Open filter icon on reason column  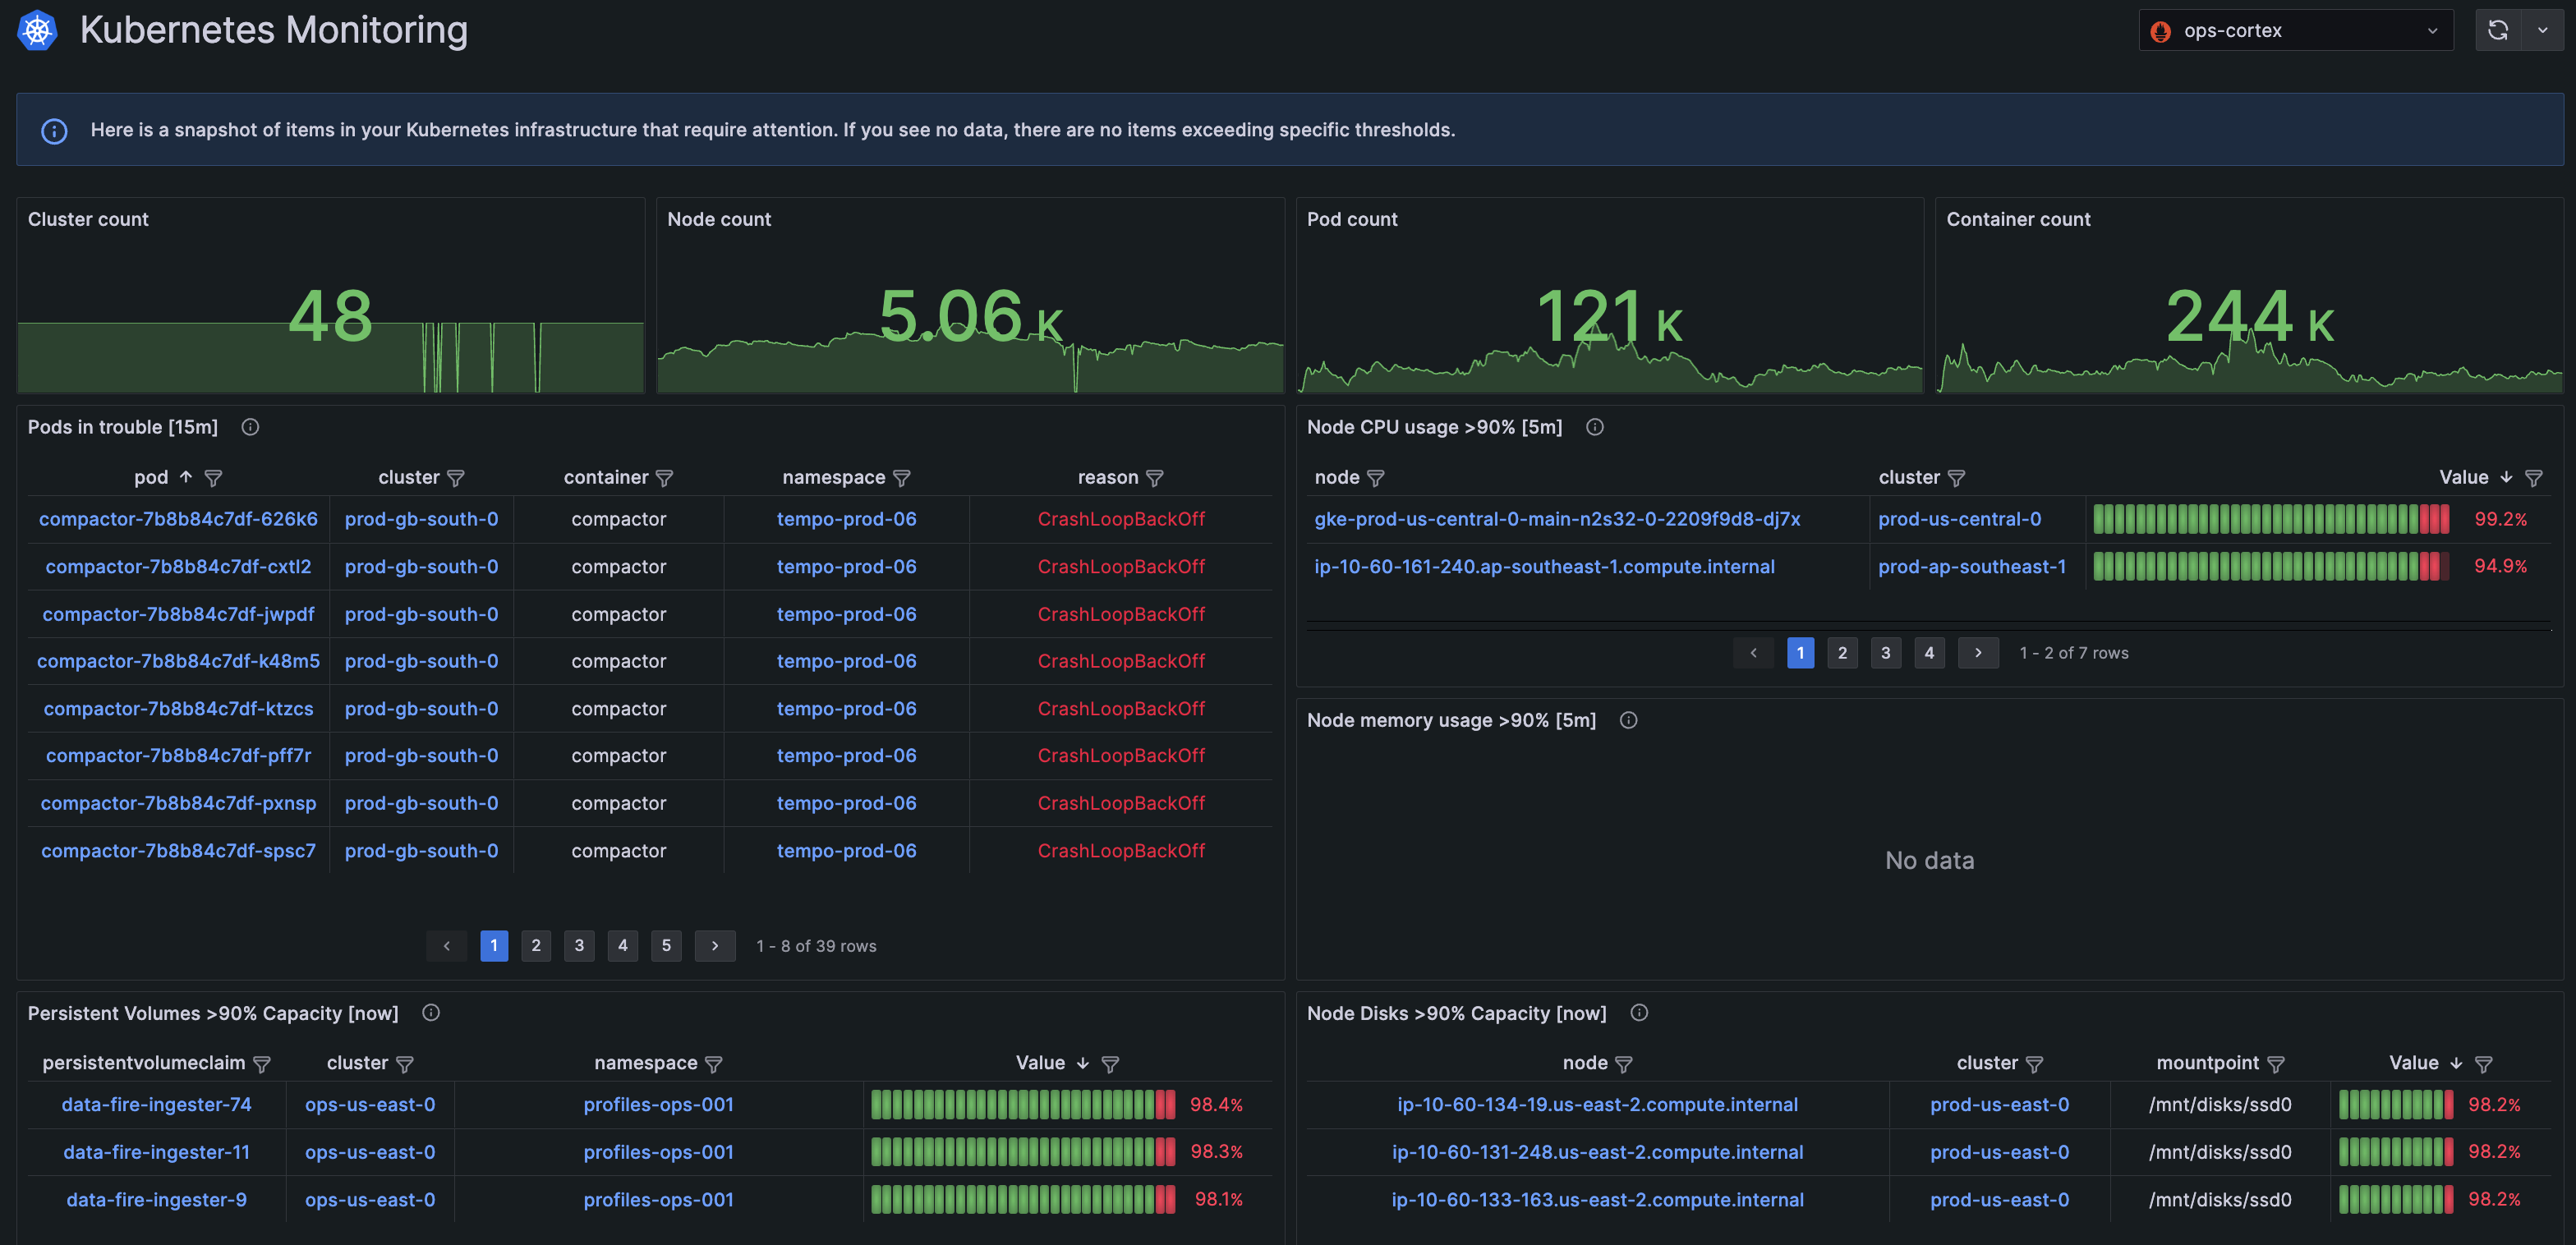pos(1154,478)
